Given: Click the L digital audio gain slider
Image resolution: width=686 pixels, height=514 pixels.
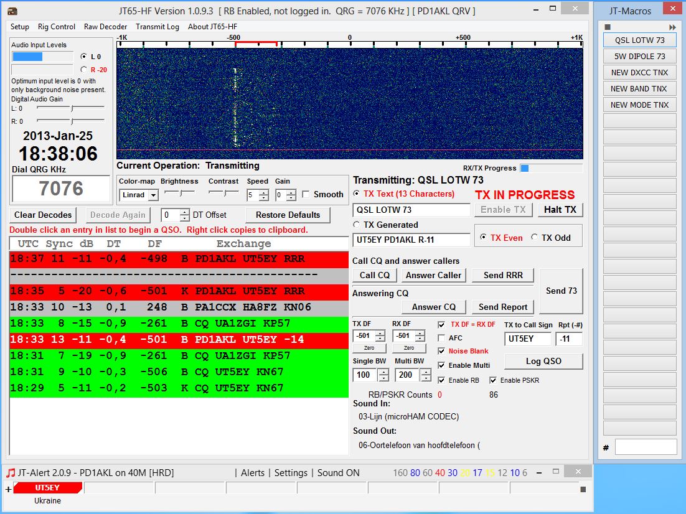Looking at the screenshot, I should (x=70, y=108).
